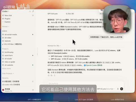Image resolution: width=136 pixels, height=102 pixels.
Task: Click the 5 / 0.5 / 30 inline code chip
Action: [x=108, y=63]
